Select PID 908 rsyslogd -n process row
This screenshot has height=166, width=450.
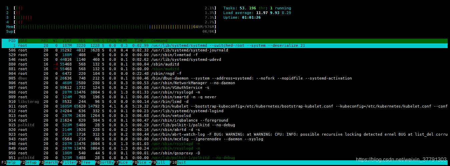[x=225, y=92]
